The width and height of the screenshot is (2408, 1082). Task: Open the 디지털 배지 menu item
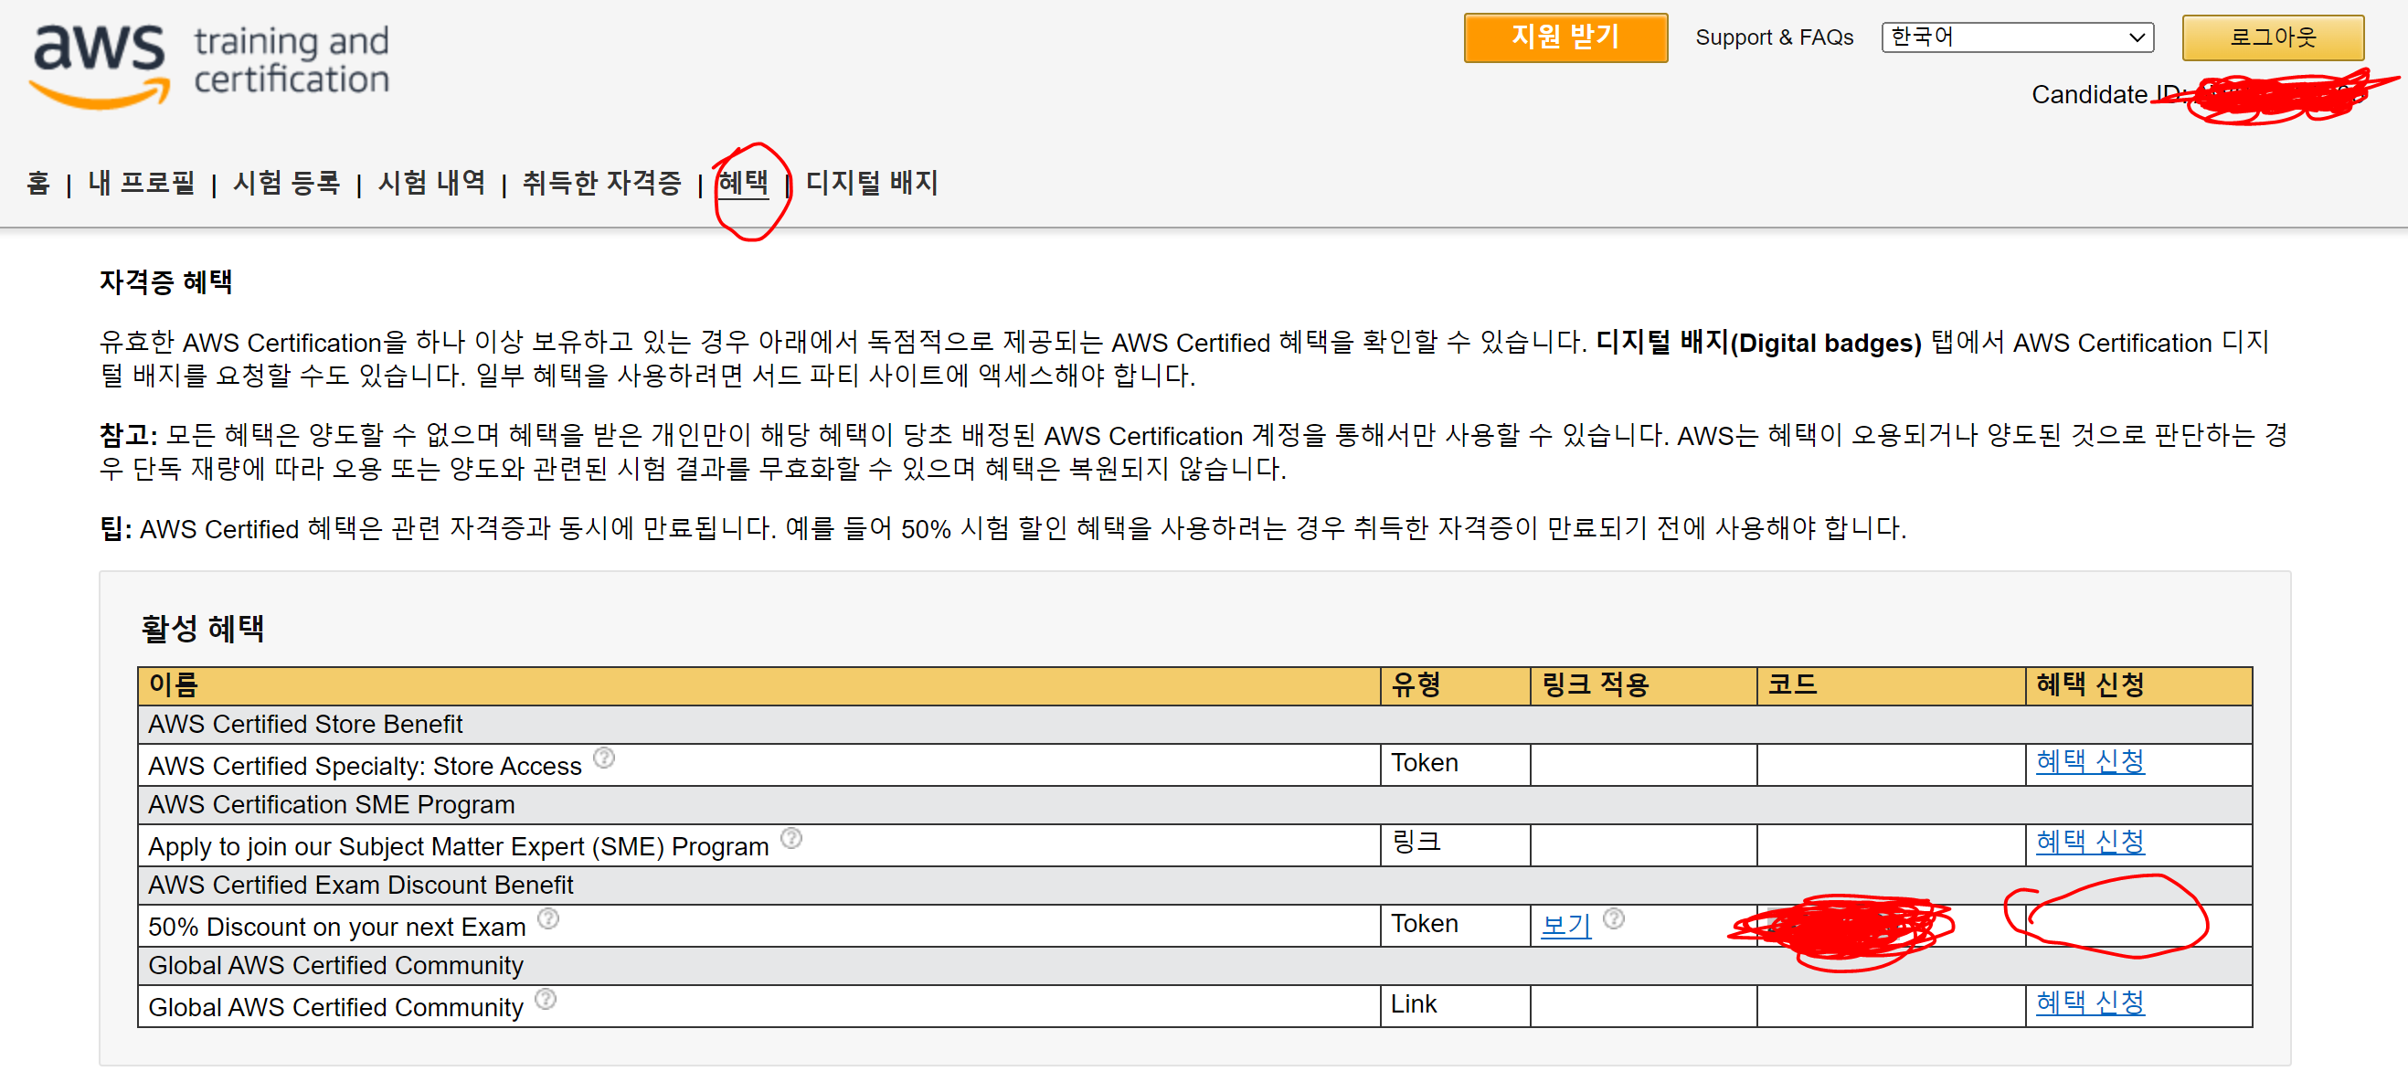coord(871,183)
